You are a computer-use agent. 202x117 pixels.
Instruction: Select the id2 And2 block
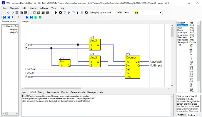[x=95, y=45]
